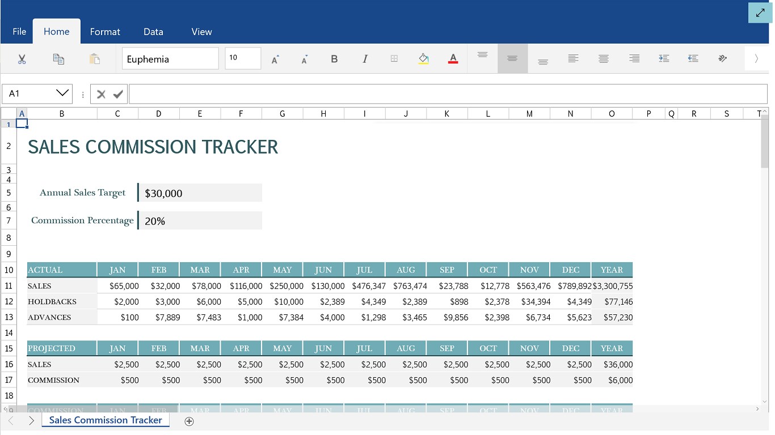This screenshot has width=775, height=435.
Task: Click the Cut scissors icon
Action: (x=22, y=59)
